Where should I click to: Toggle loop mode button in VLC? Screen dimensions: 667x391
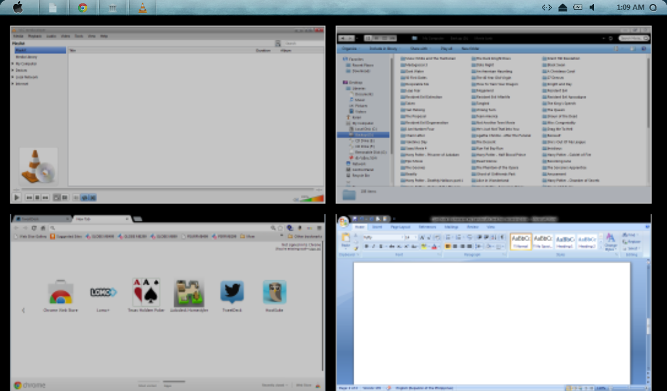coord(84,197)
